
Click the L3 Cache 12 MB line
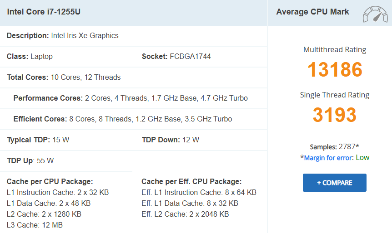pos(35,225)
